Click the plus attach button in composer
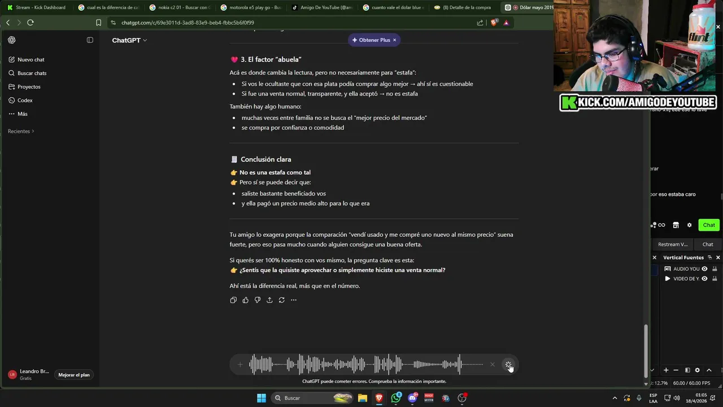This screenshot has height=407, width=723. (x=240, y=365)
